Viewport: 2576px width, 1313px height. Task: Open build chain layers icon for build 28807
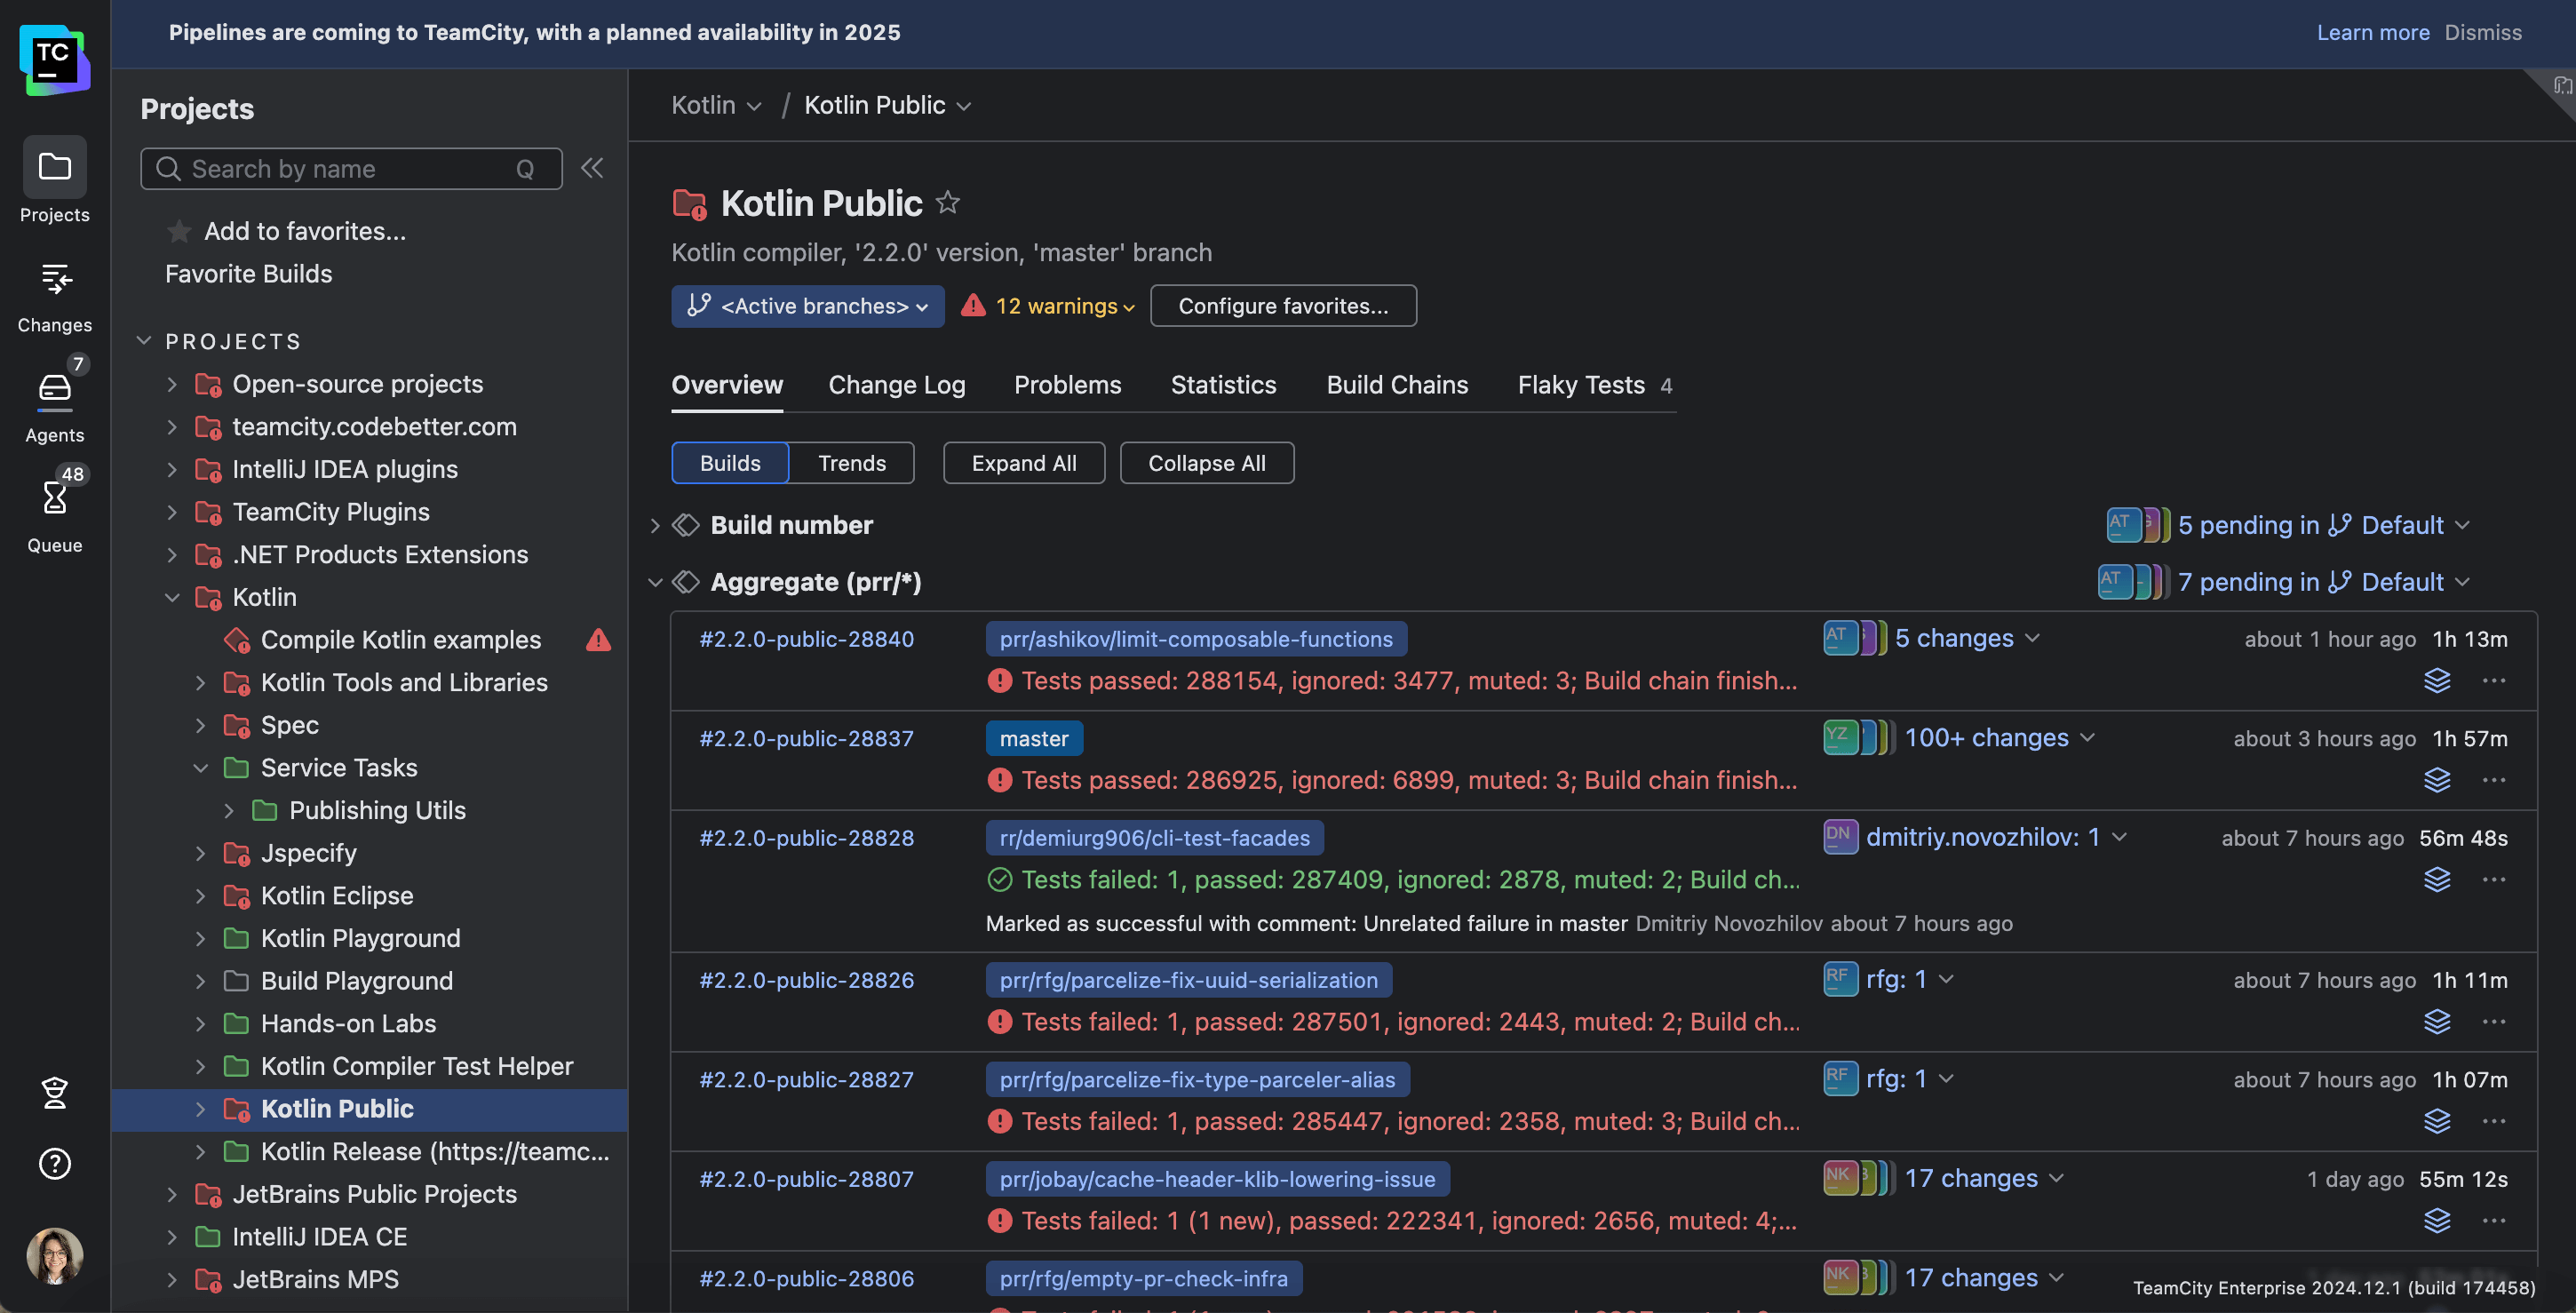tap(2437, 1221)
